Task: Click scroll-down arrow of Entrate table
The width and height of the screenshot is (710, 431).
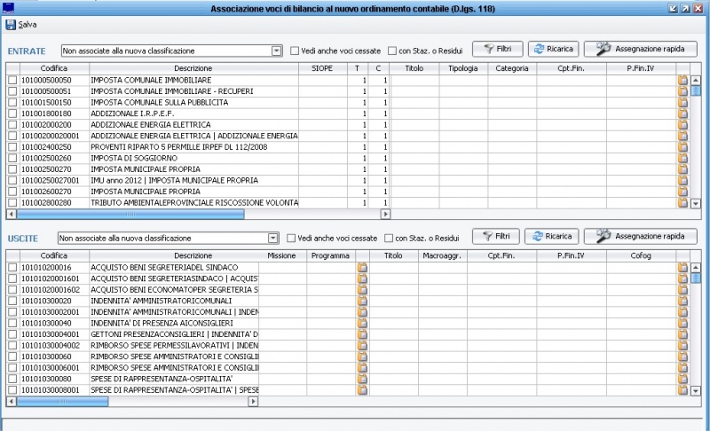Action: click(696, 203)
